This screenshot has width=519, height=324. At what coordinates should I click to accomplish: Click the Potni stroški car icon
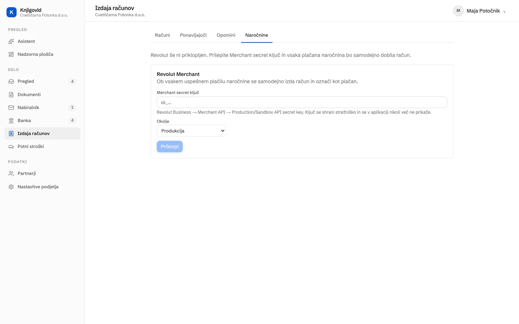coord(11,147)
